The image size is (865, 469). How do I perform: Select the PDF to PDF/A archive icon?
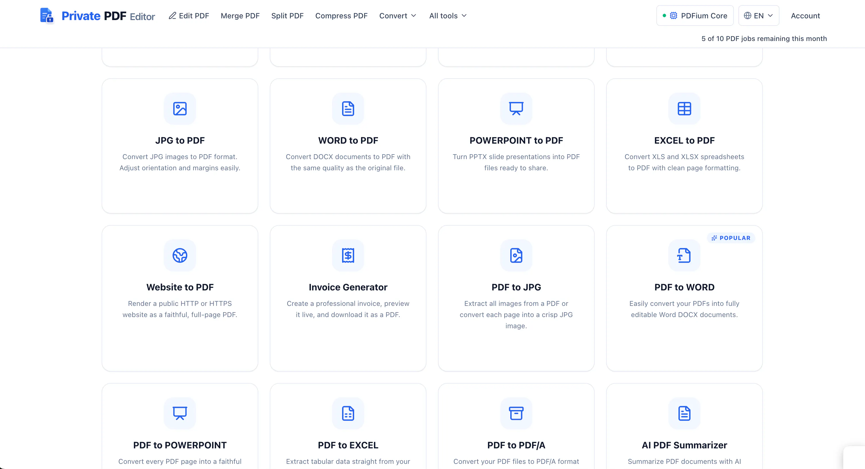click(516, 413)
